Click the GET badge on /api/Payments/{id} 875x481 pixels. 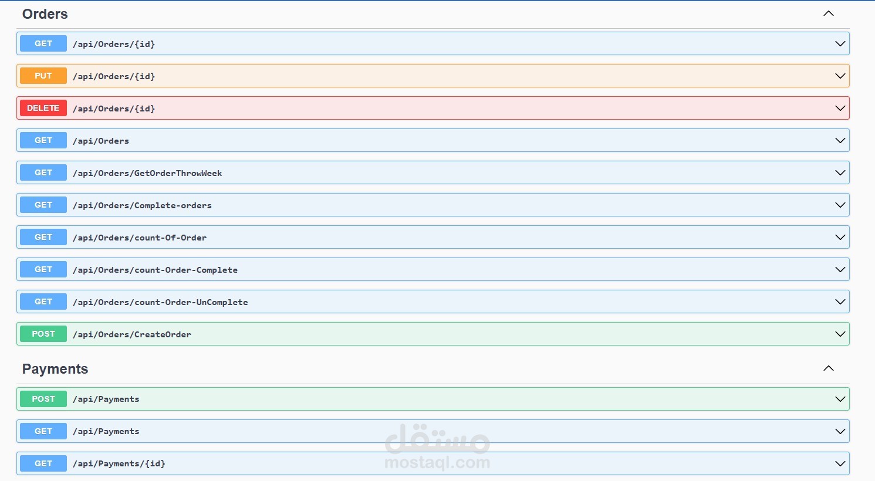point(43,463)
